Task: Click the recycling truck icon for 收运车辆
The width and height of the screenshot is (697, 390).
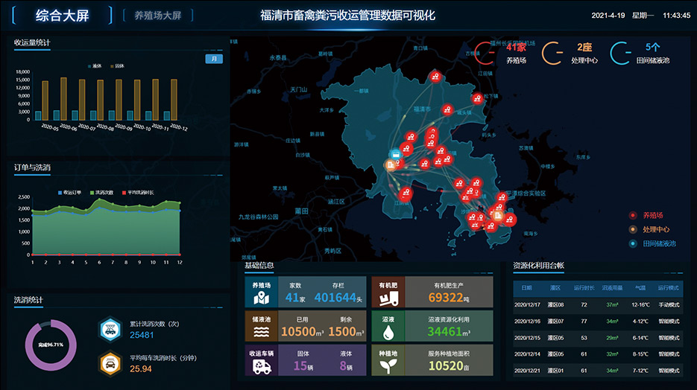Action: tap(261, 366)
